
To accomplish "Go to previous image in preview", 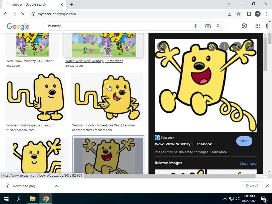I will coord(237,46).
